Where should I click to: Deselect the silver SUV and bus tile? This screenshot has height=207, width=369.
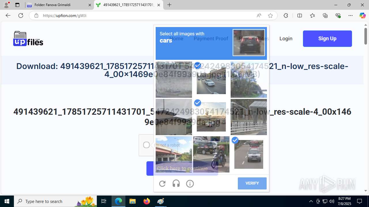tap(249, 154)
